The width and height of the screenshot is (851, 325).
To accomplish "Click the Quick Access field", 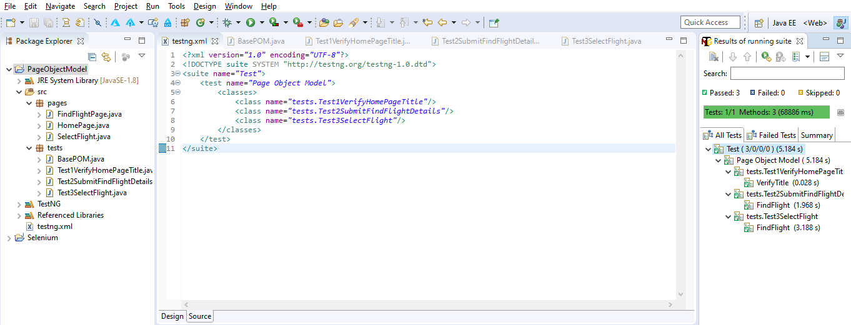I will [710, 22].
